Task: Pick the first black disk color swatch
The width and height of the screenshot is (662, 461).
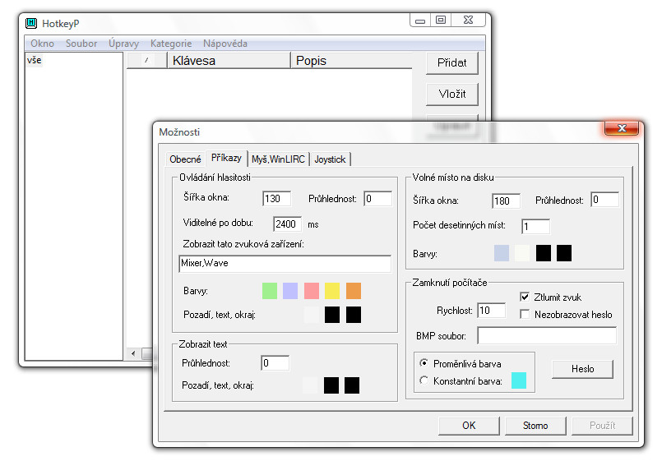Action: pos(544,253)
